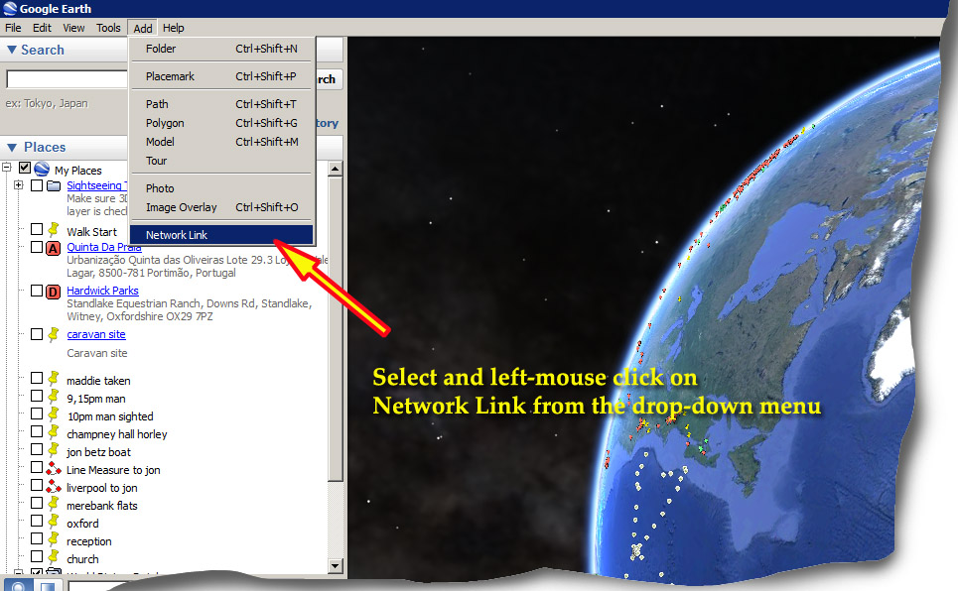The height and width of the screenshot is (591, 958).
Task: Select the merebank flats placemark label
Action: (x=102, y=506)
